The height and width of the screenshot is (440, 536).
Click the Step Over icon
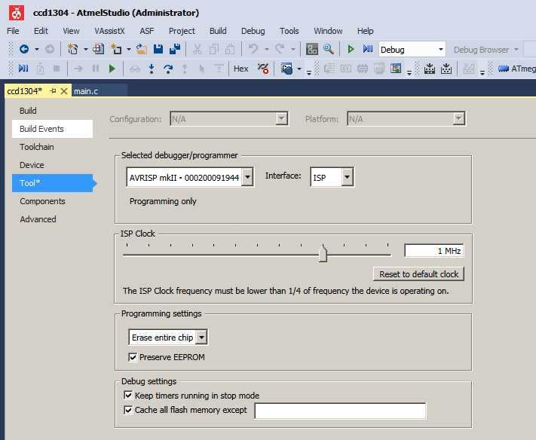click(168, 69)
